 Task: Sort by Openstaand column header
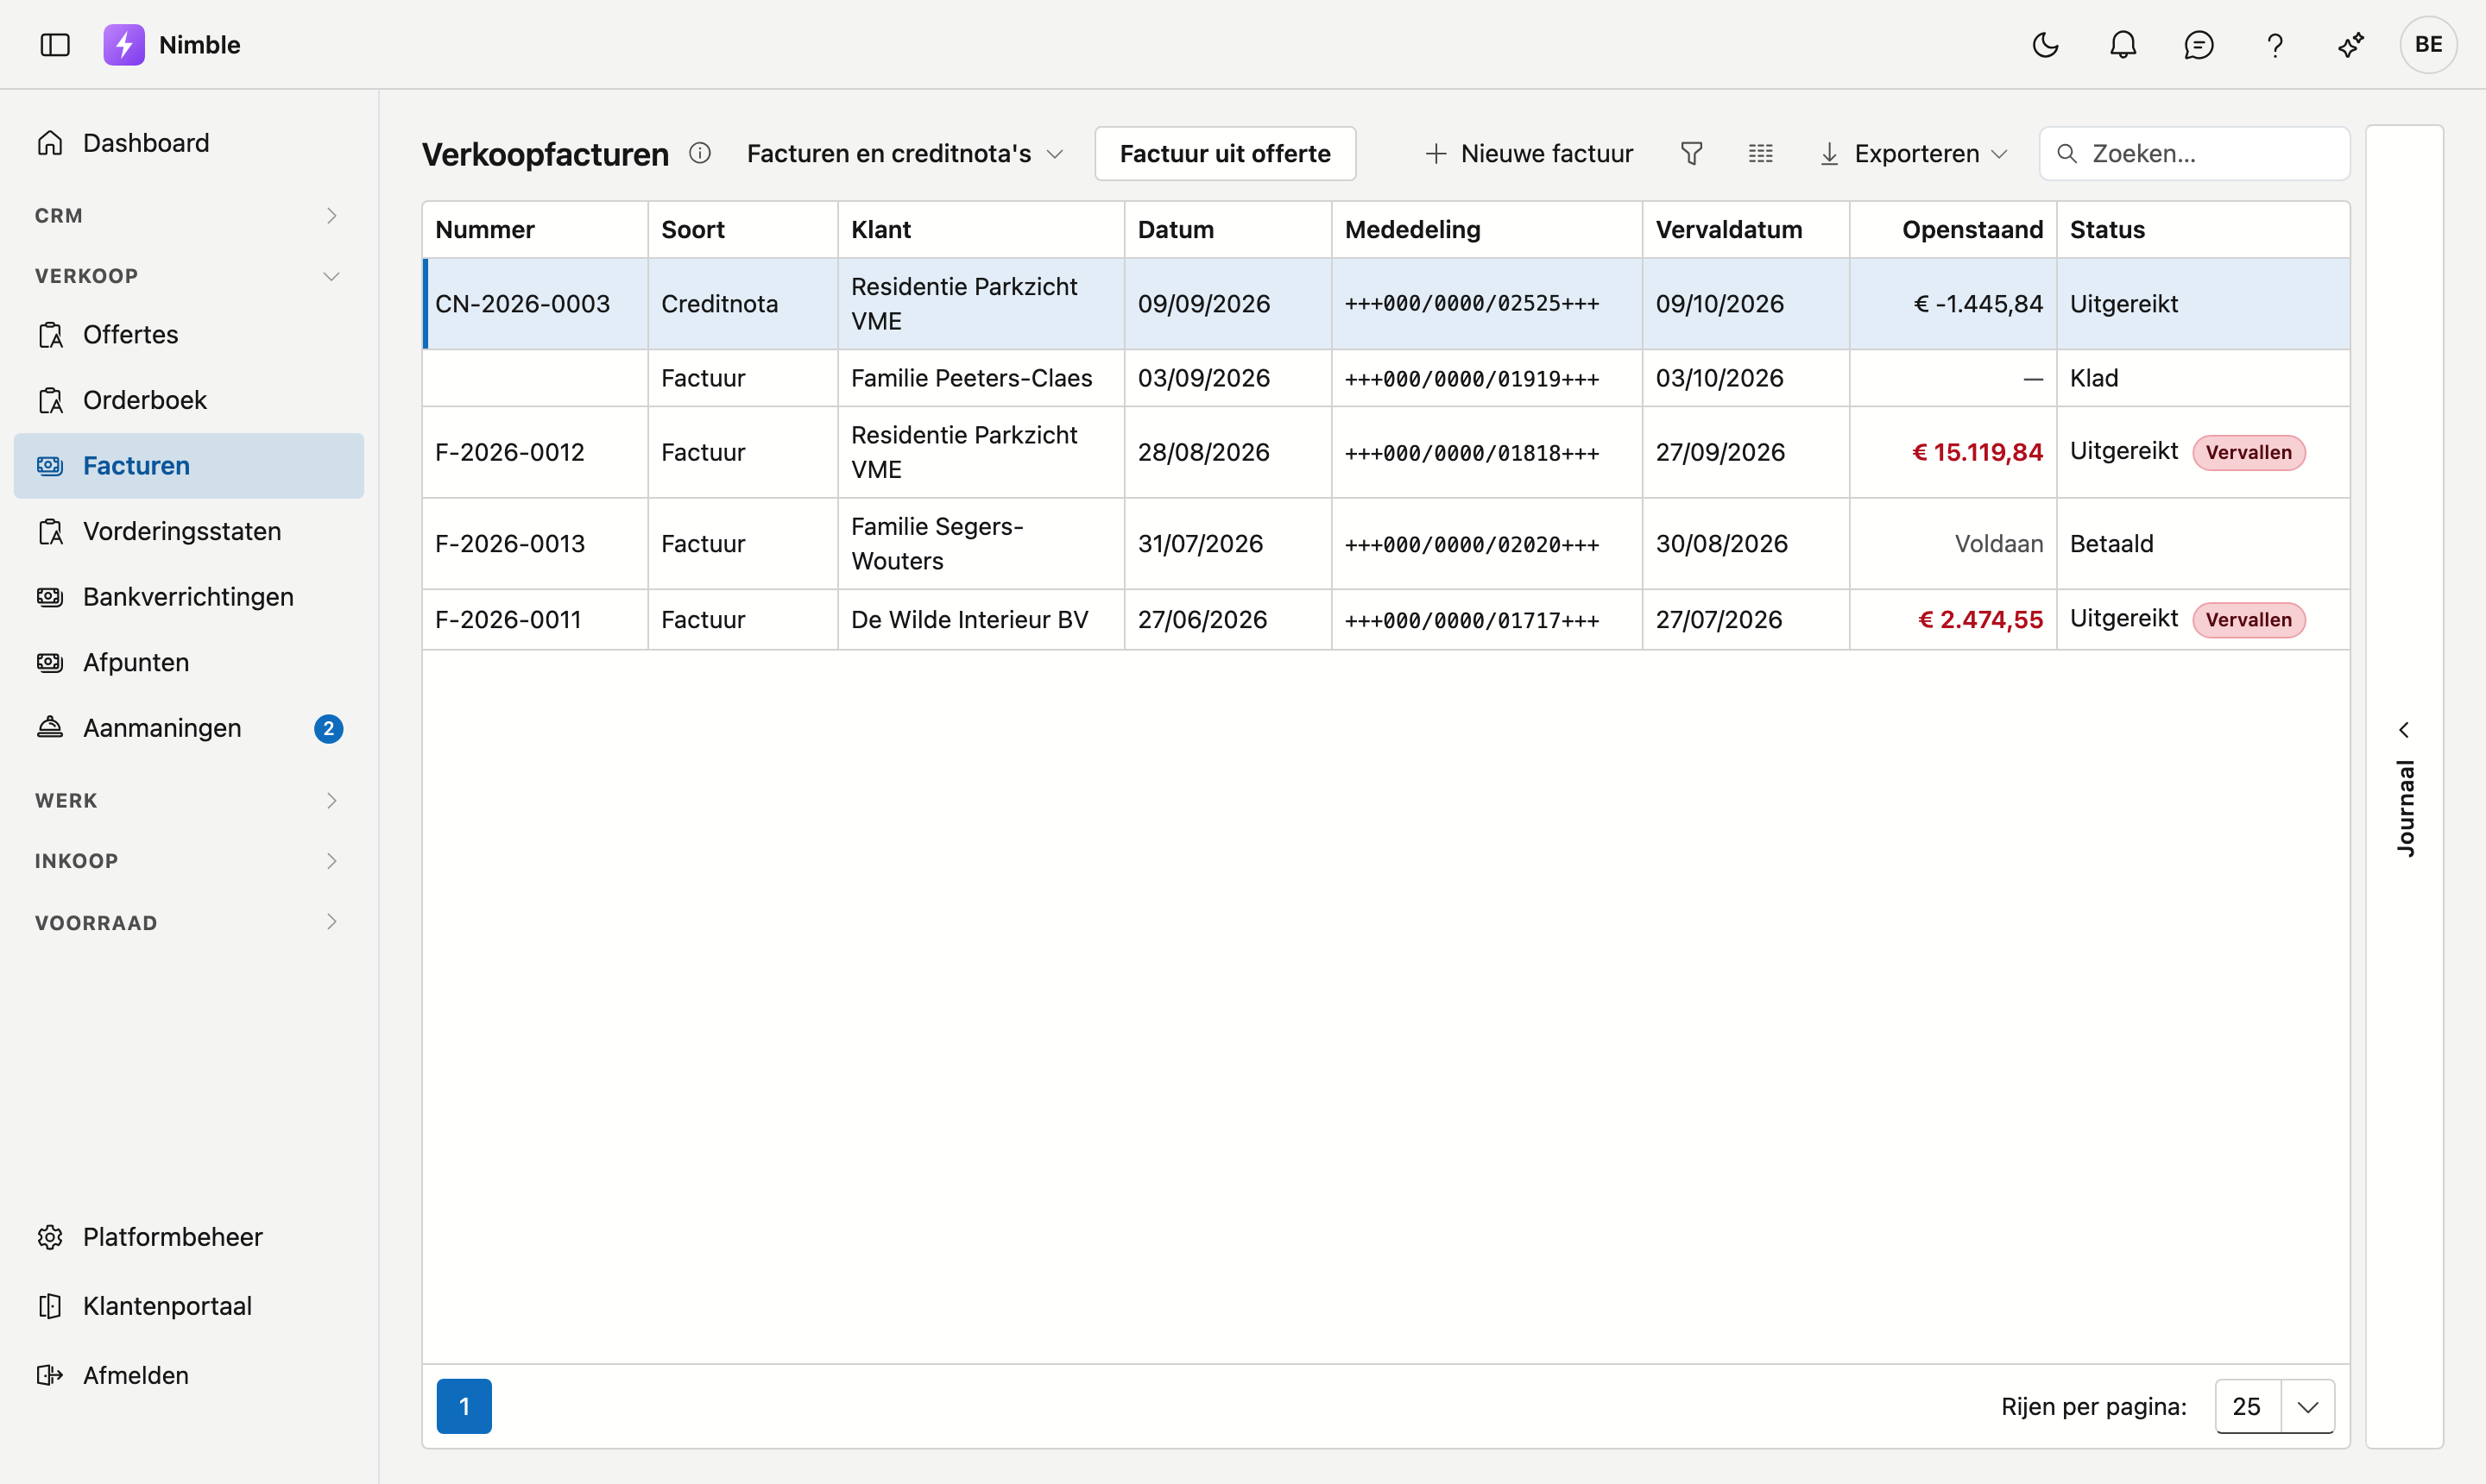[1953, 230]
